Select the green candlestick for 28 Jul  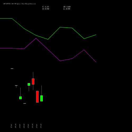(41, 98)
